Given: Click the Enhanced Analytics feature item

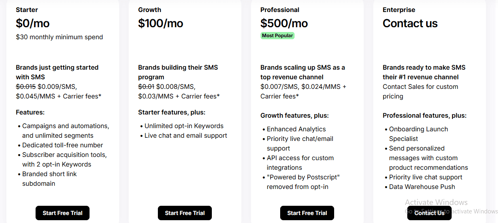Looking at the screenshot, I should (296, 129).
